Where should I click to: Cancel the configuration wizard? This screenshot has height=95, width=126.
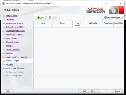tap(117, 91)
